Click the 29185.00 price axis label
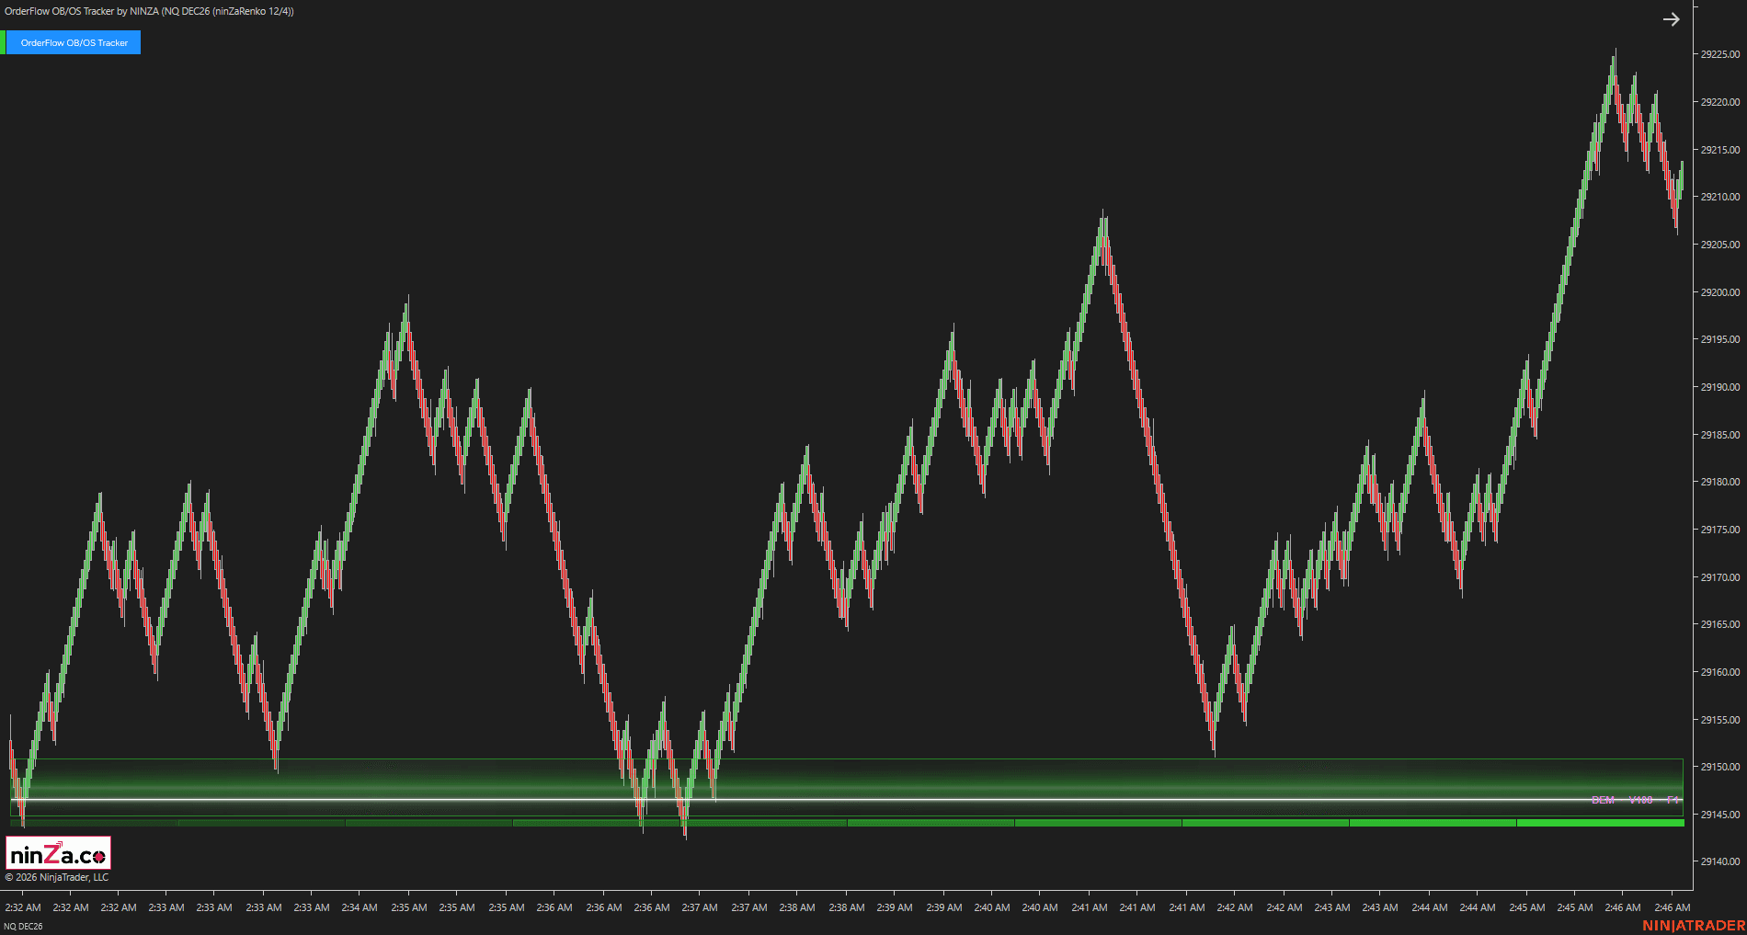Image resolution: width=1747 pixels, height=935 pixels. [x=1719, y=435]
